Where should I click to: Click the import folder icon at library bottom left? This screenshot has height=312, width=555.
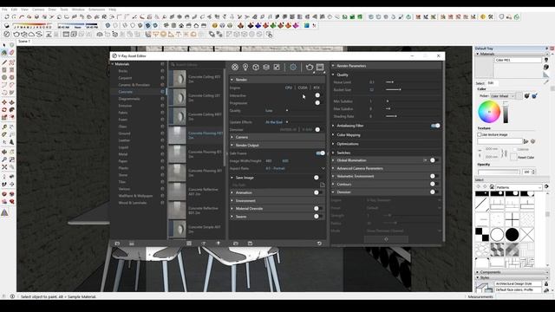[x=117, y=244]
